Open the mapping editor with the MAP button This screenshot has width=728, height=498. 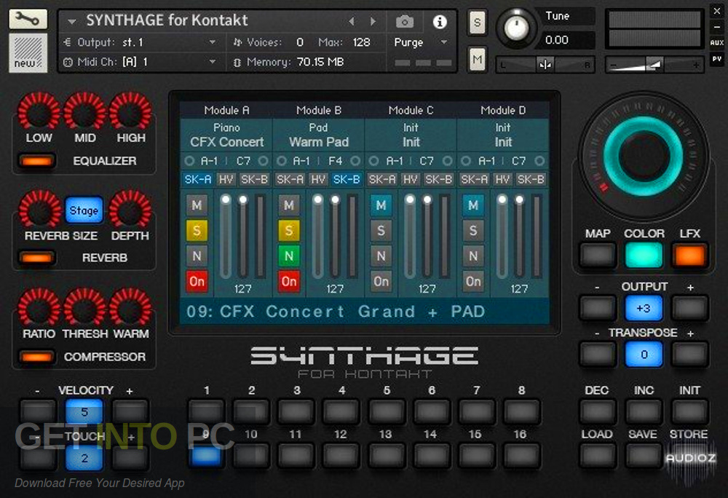coord(596,256)
